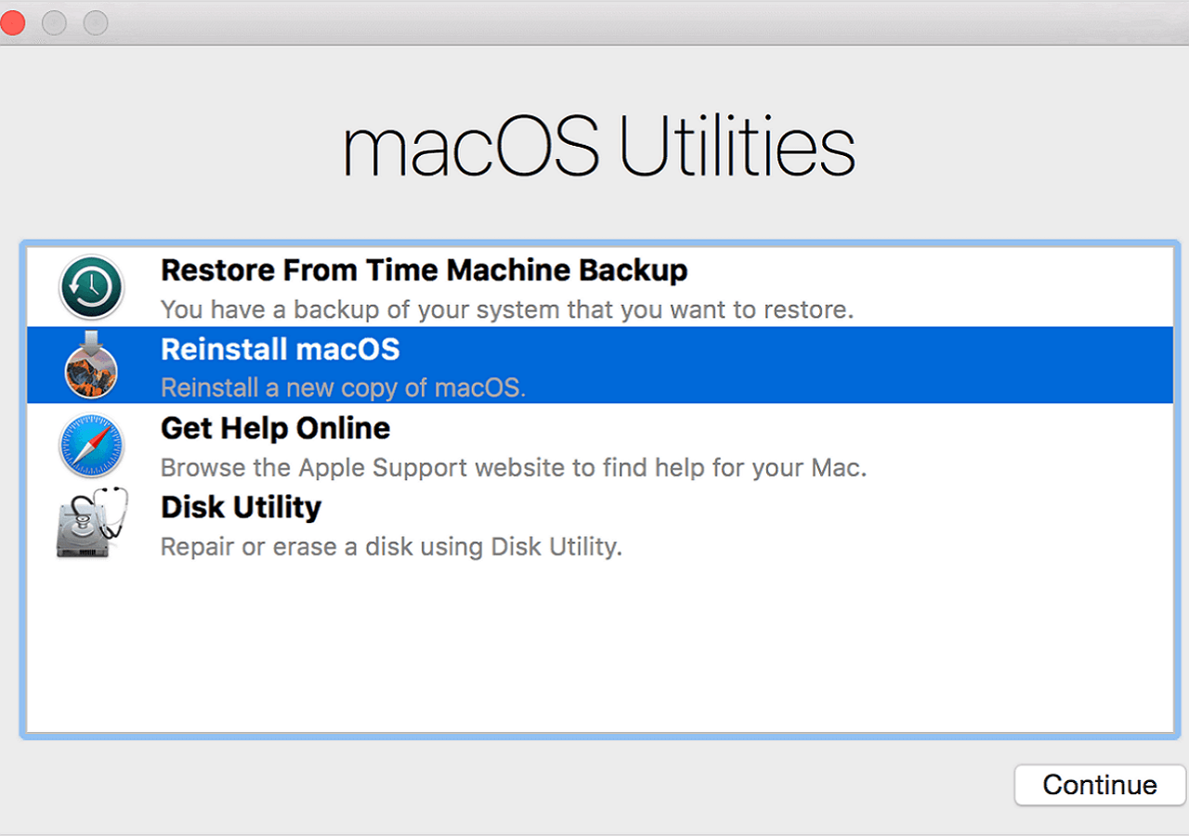Select Restore From Time Machine Backup title
The height and width of the screenshot is (836, 1189).
(x=424, y=270)
